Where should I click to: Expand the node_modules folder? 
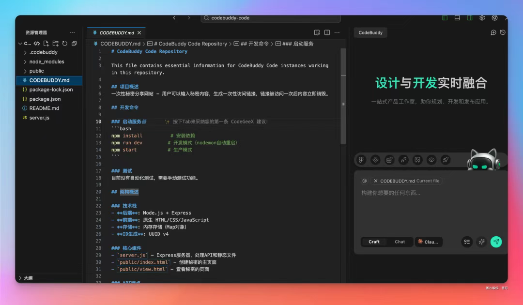46,61
